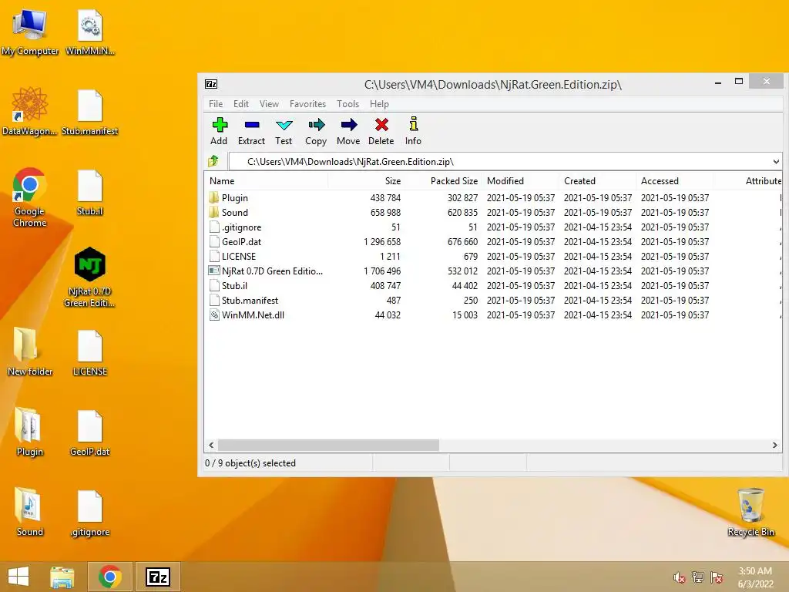The height and width of the screenshot is (592, 789).
Task: Sort by the Created column header
Action: click(x=597, y=180)
